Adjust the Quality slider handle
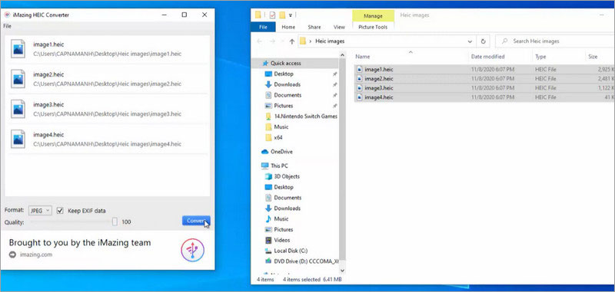615x292 pixels. tap(115, 221)
